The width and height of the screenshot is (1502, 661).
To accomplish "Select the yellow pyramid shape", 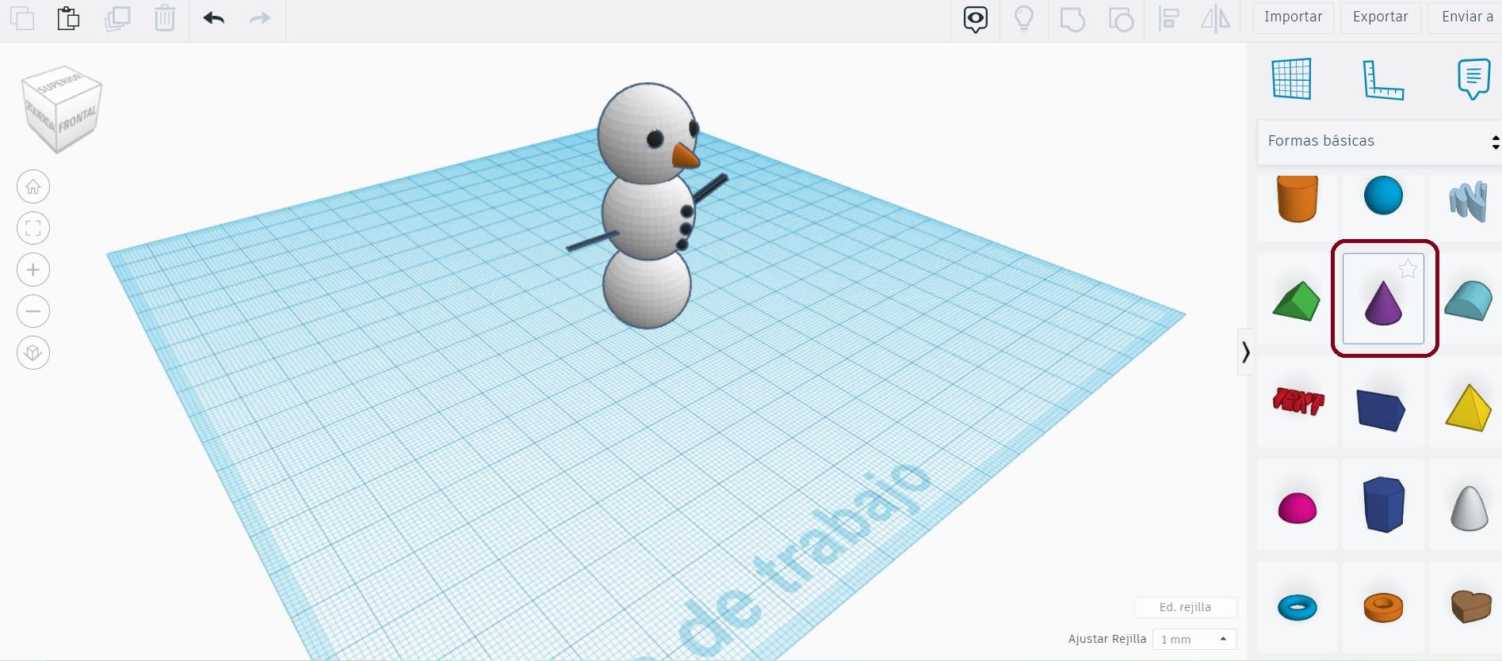I will (1468, 408).
